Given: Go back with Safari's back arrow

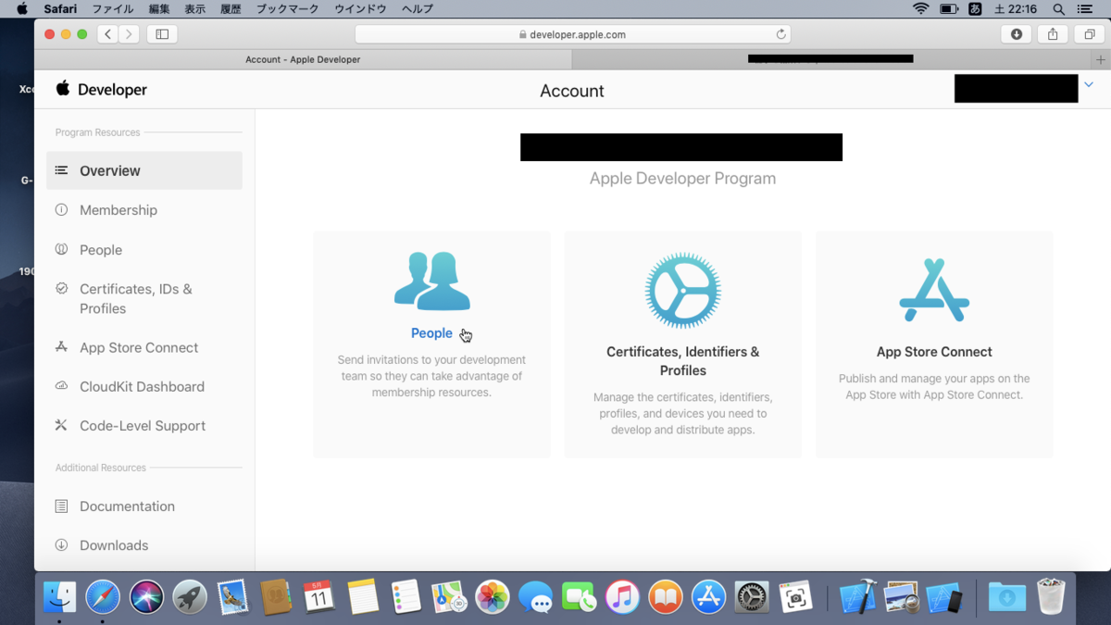Looking at the screenshot, I should click(x=107, y=34).
